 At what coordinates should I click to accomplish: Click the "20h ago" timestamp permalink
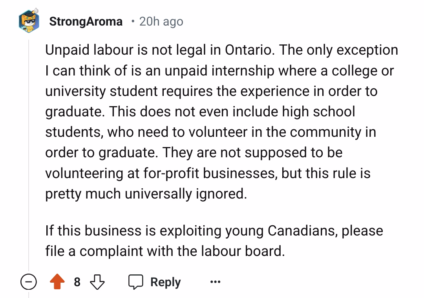pos(161,21)
